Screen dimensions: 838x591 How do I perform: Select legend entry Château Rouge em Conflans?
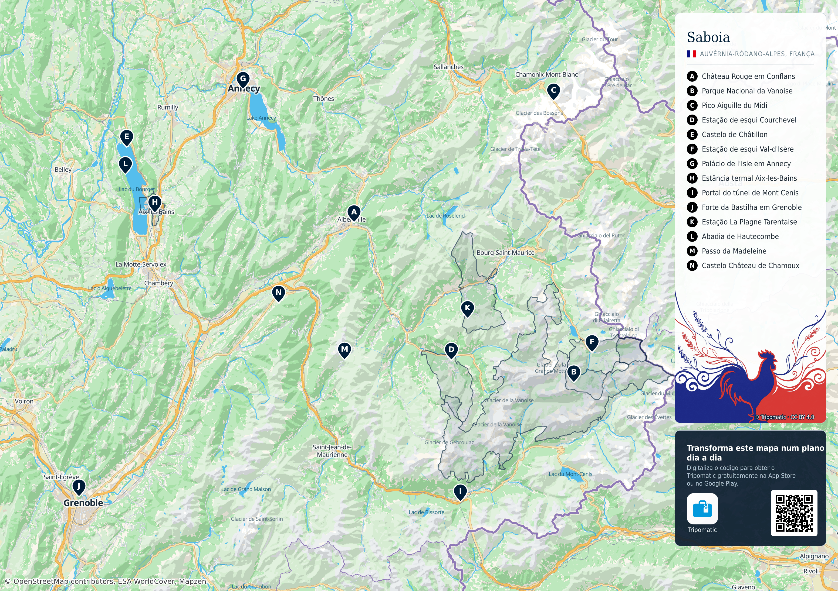741,76
